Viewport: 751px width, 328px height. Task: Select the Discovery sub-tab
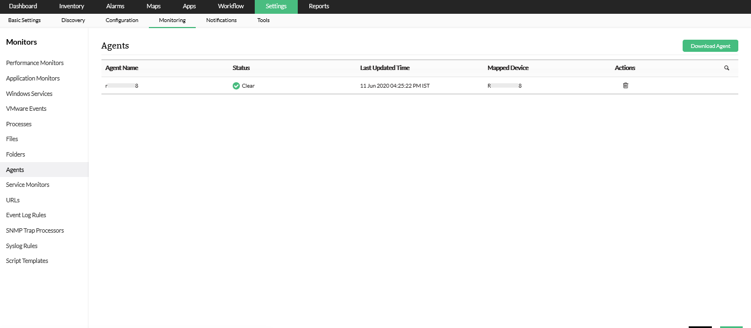(73, 20)
